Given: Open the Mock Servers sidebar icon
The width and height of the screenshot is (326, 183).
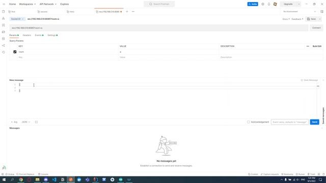Looking at the screenshot, I should pos(4,32).
